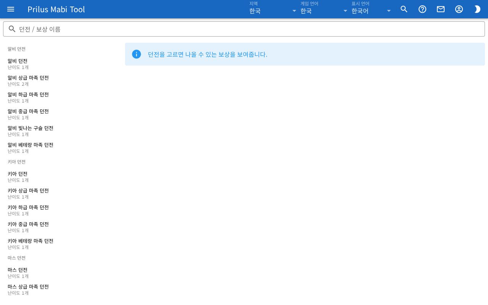Click the 마스 던전 group header
Viewport: 488px width, 305px height.
pos(16,258)
